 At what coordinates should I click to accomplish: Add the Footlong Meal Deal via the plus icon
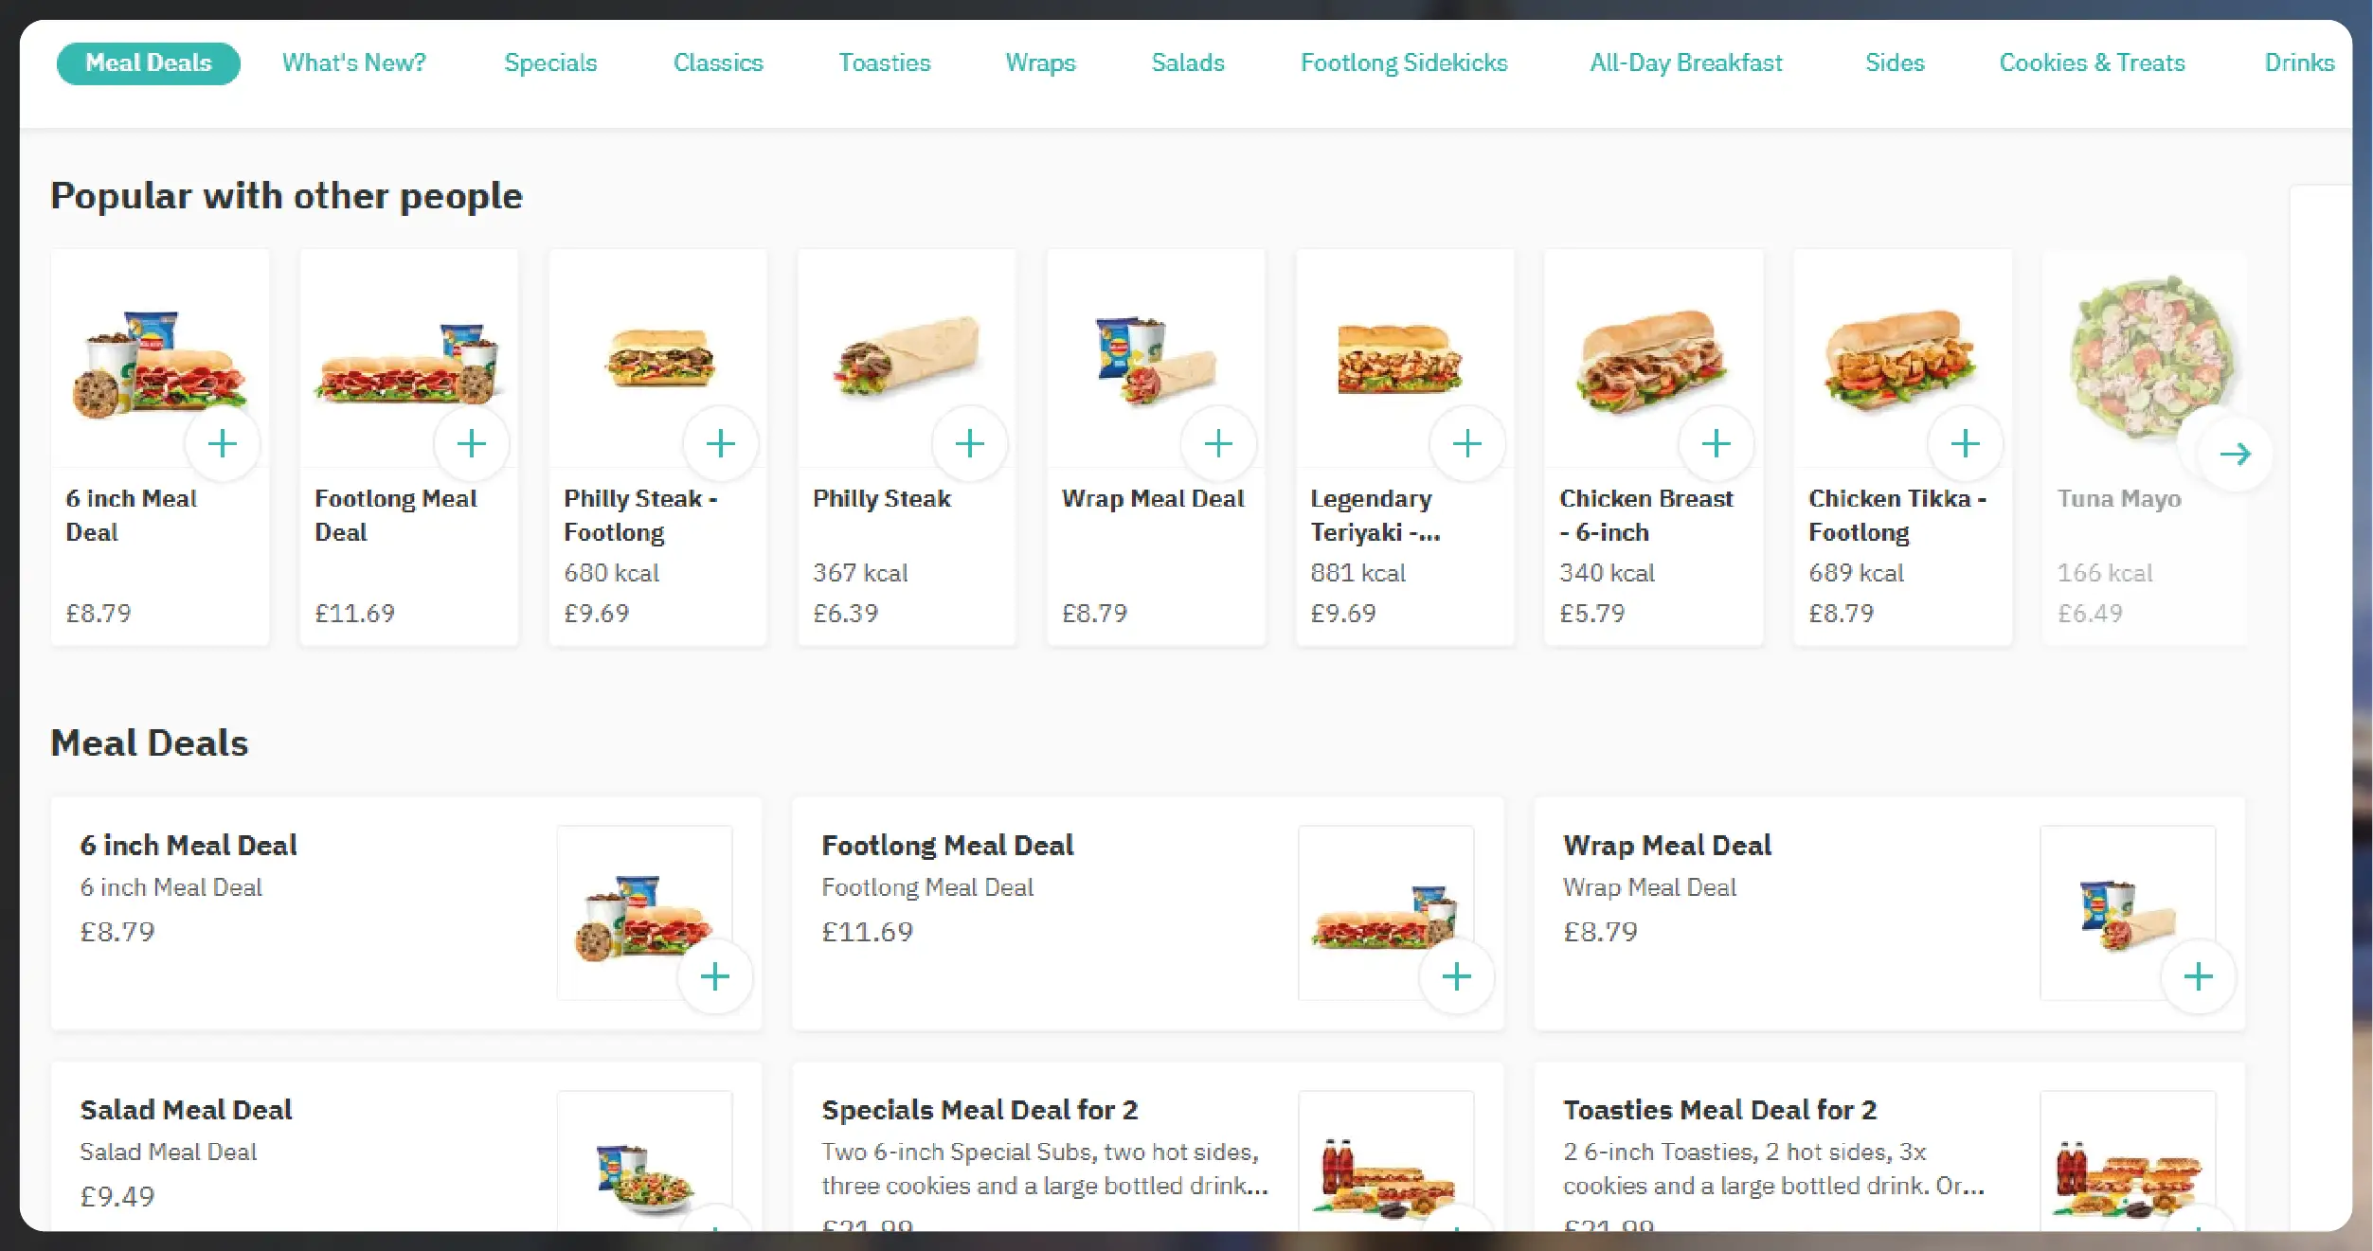(x=473, y=442)
